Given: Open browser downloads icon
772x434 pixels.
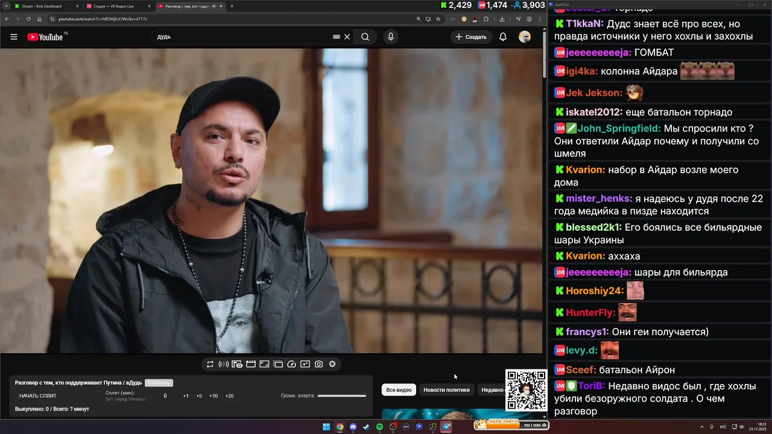Looking at the screenshot, I should pos(502,19).
